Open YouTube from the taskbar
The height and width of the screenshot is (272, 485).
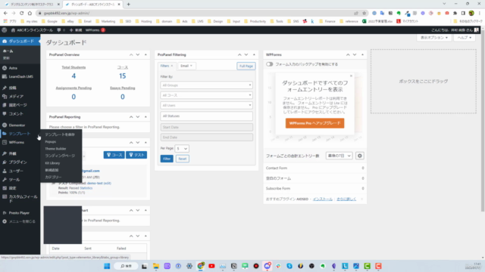tap(211, 266)
